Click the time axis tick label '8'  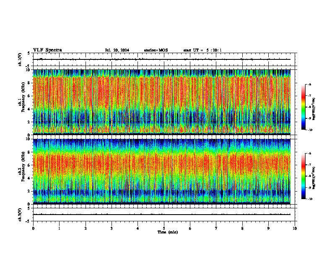pyautogui.click(x=242, y=228)
